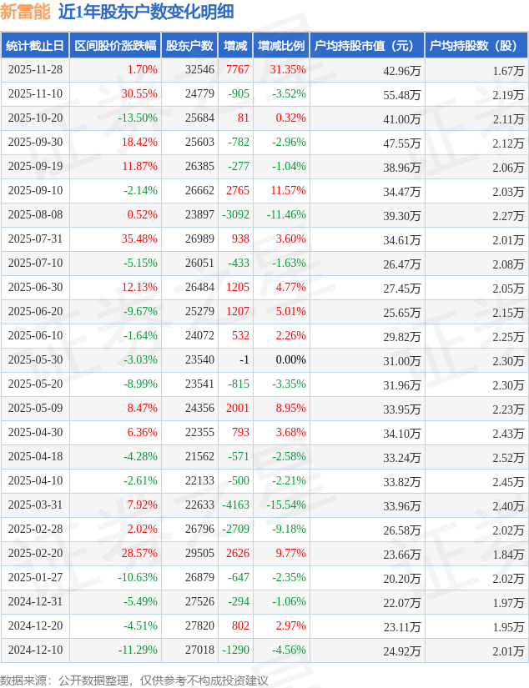Click the 新雷能 stock name in the title

pos(25,12)
